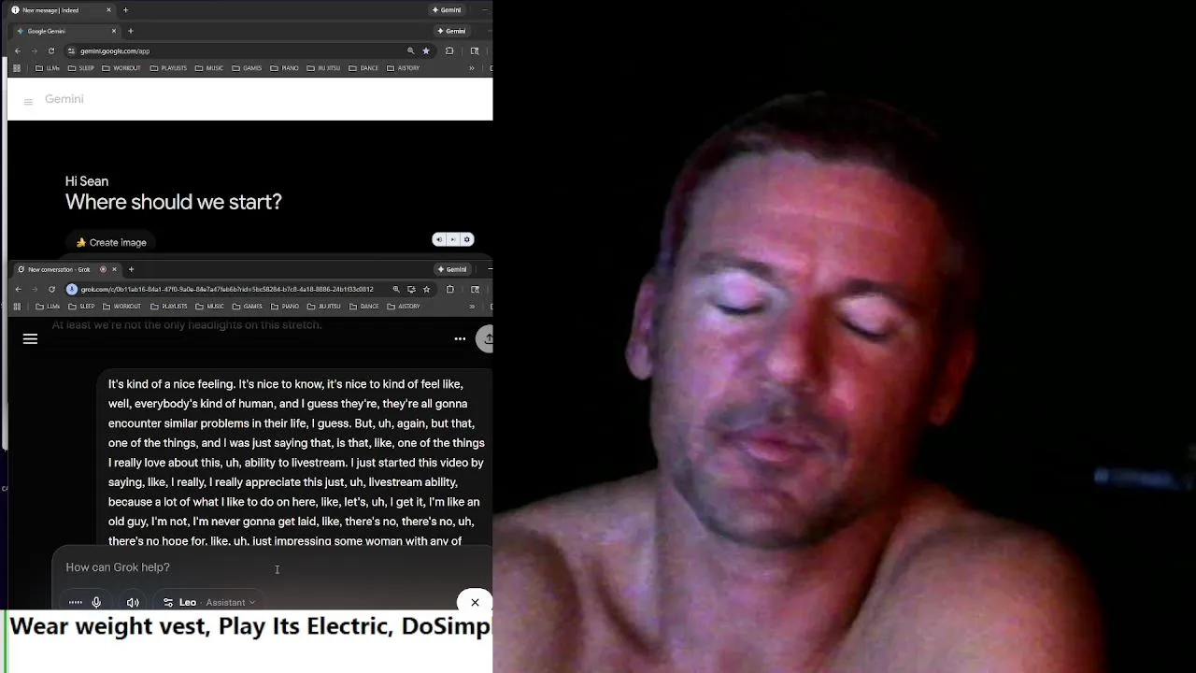Viewport: 1196px width, 673px height.
Task: Open Grok sidebar hamburger menu
Action: (x=30, y=338)
